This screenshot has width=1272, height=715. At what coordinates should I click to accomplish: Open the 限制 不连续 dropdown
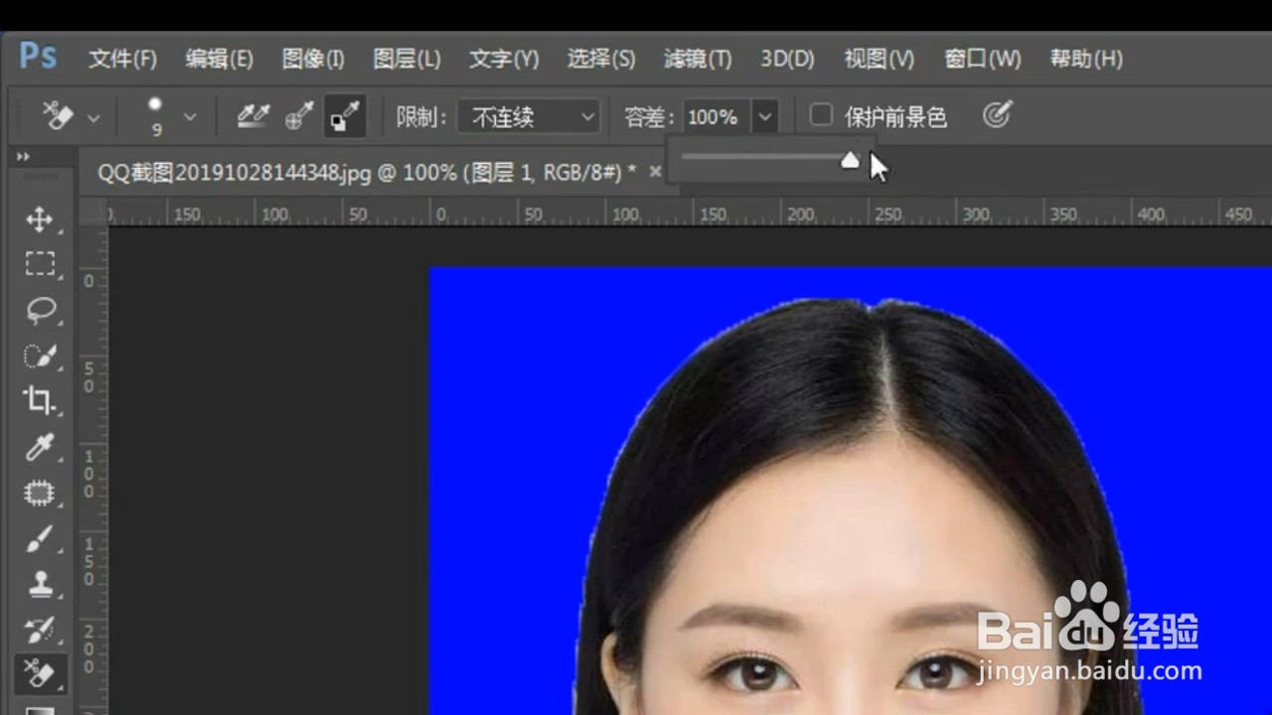coord(528,116)
